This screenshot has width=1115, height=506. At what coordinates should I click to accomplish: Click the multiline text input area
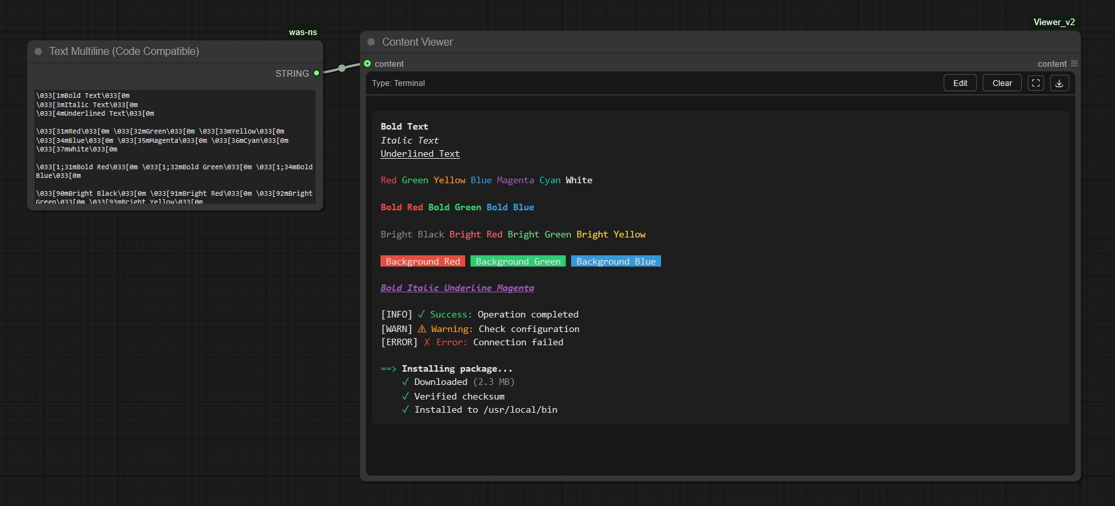(x=175, y=148)
